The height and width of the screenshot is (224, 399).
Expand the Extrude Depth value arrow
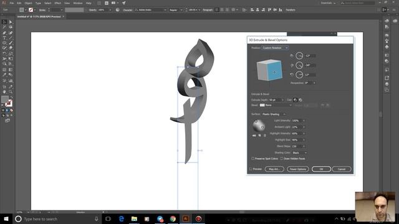pos(282,100)
